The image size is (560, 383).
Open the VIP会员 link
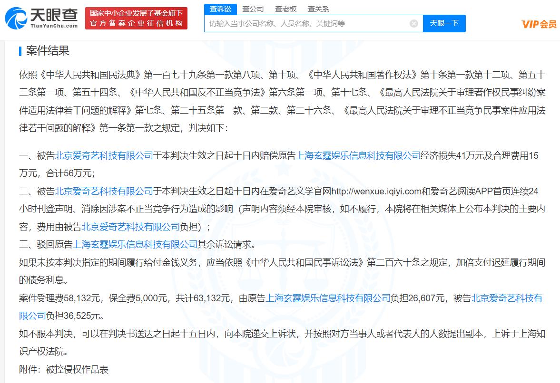pos(539,24)
